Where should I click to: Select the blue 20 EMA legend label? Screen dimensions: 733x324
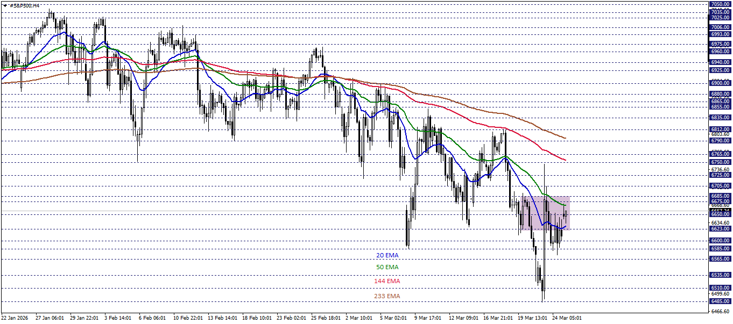coord(387,254)
